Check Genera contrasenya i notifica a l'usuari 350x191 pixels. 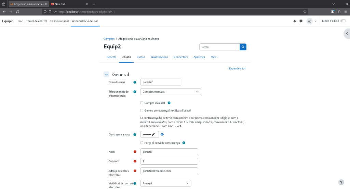tap(142, 111)
